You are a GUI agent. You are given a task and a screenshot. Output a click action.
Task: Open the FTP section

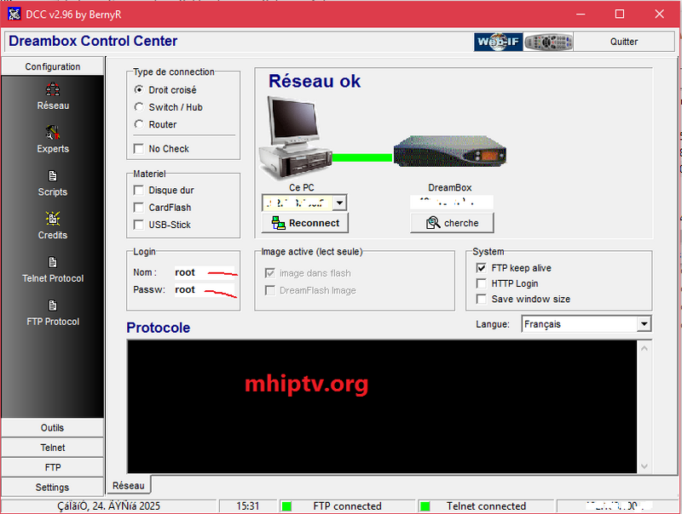coord(53,467)
